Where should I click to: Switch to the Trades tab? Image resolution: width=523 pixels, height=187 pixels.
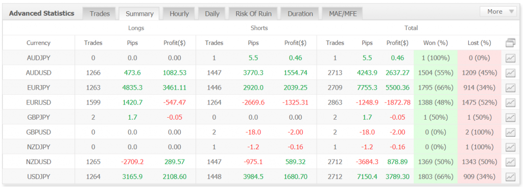click(100, 14)
